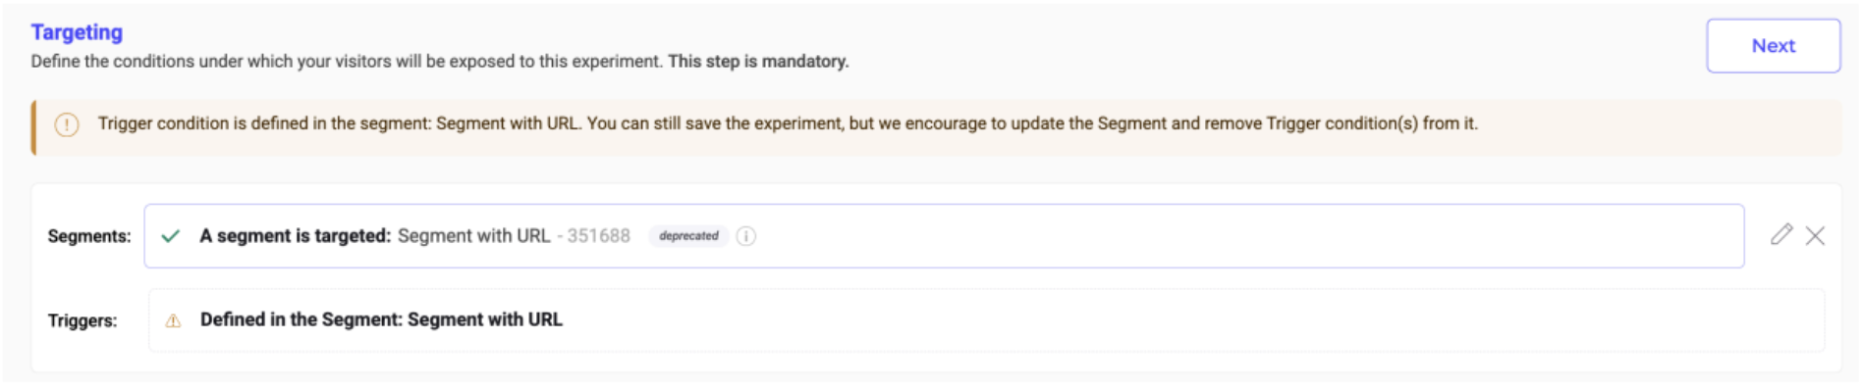The height and width of the screenshot is (390, 1862).
Task: Select the Targeting section heading
Action: [77, 32]
